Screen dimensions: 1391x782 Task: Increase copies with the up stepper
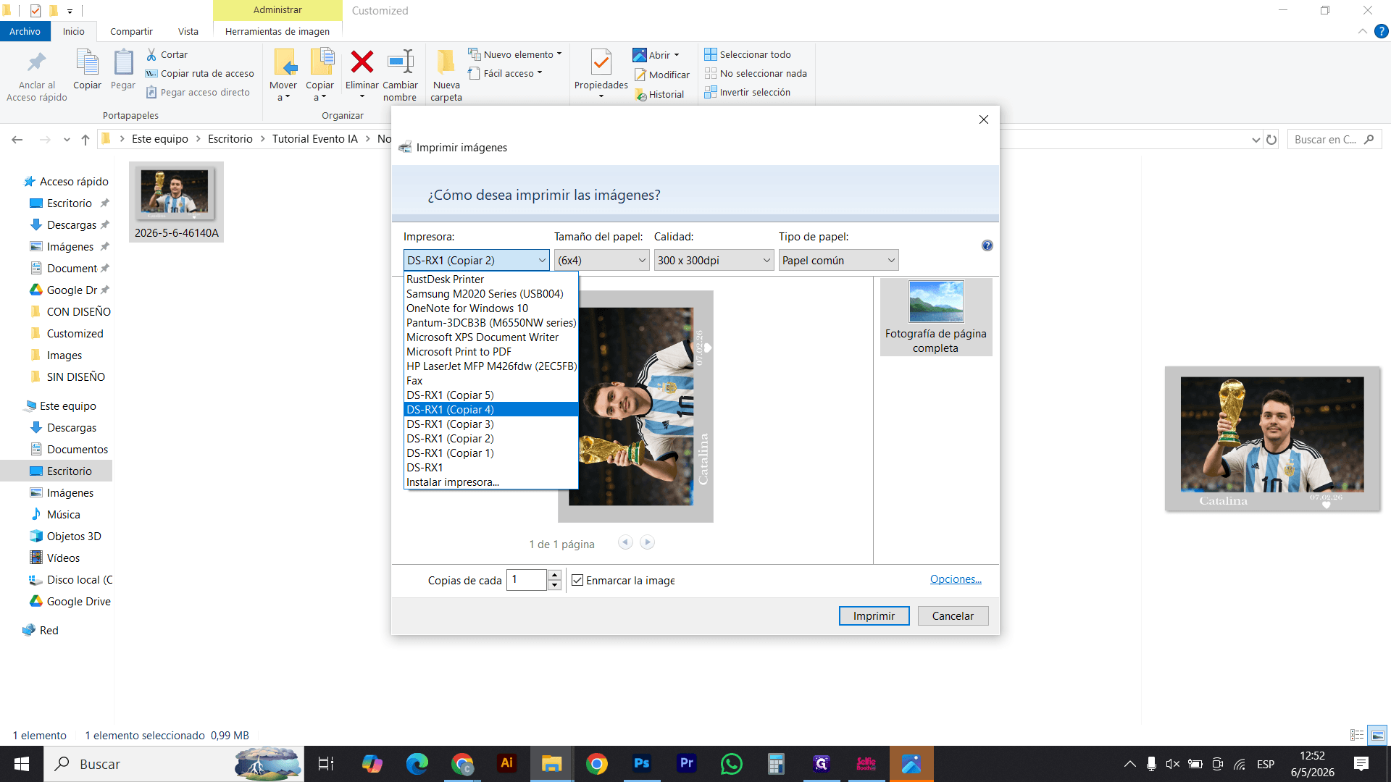click(554, 575)
